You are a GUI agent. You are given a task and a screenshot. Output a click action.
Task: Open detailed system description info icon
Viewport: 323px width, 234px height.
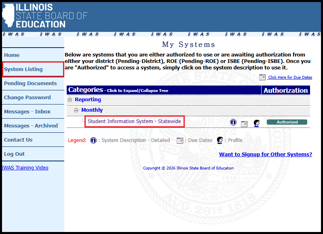[233, 122]
